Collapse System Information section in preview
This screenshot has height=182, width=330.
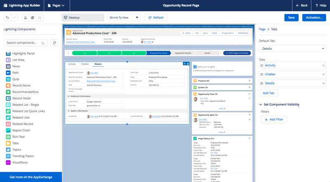[68, 111]
